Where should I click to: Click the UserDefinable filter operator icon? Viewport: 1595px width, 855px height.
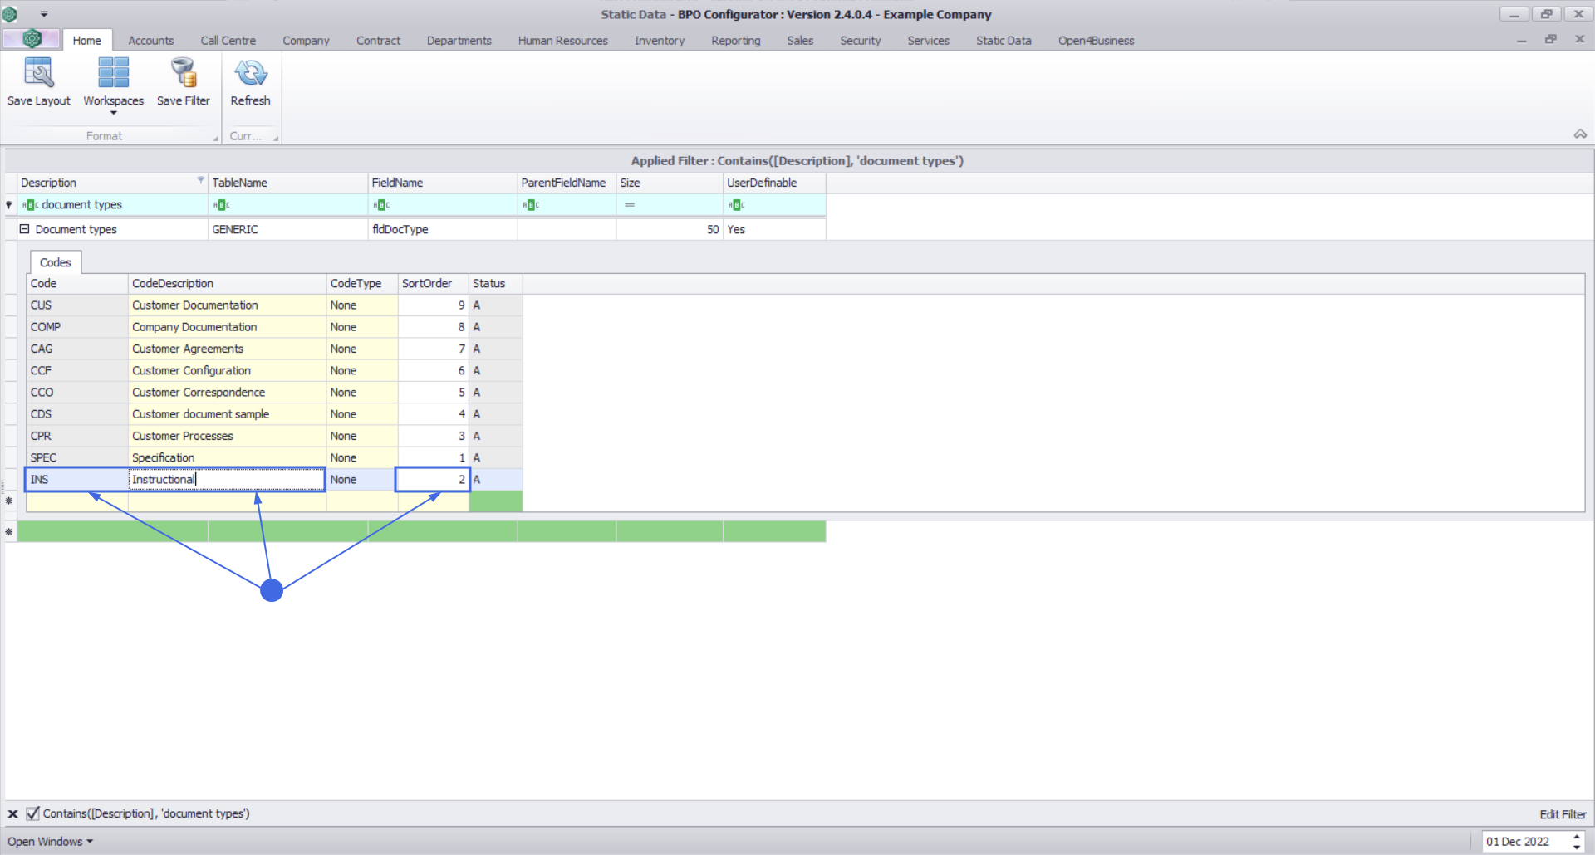(x=736, y=204)
